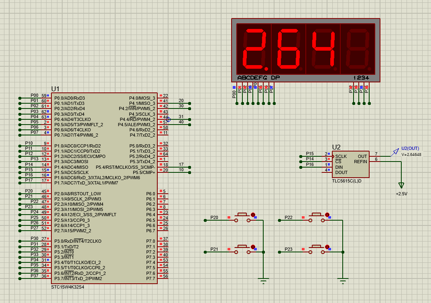
Task: Select the P15 terminal on SCLK pin
Action: click(x=309, y=154)
